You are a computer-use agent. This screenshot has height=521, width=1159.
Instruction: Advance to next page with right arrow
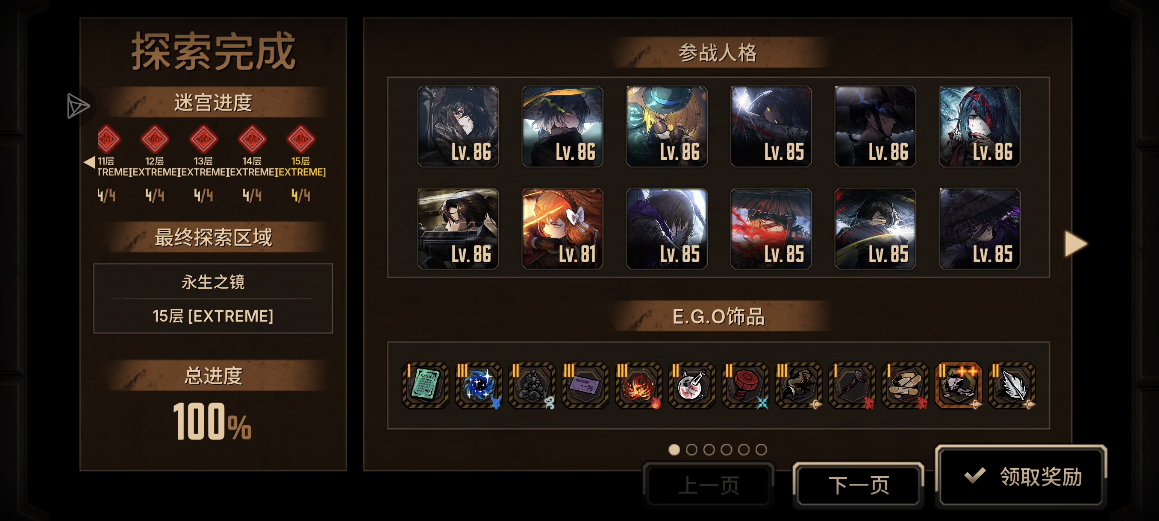click(1076, 244)
